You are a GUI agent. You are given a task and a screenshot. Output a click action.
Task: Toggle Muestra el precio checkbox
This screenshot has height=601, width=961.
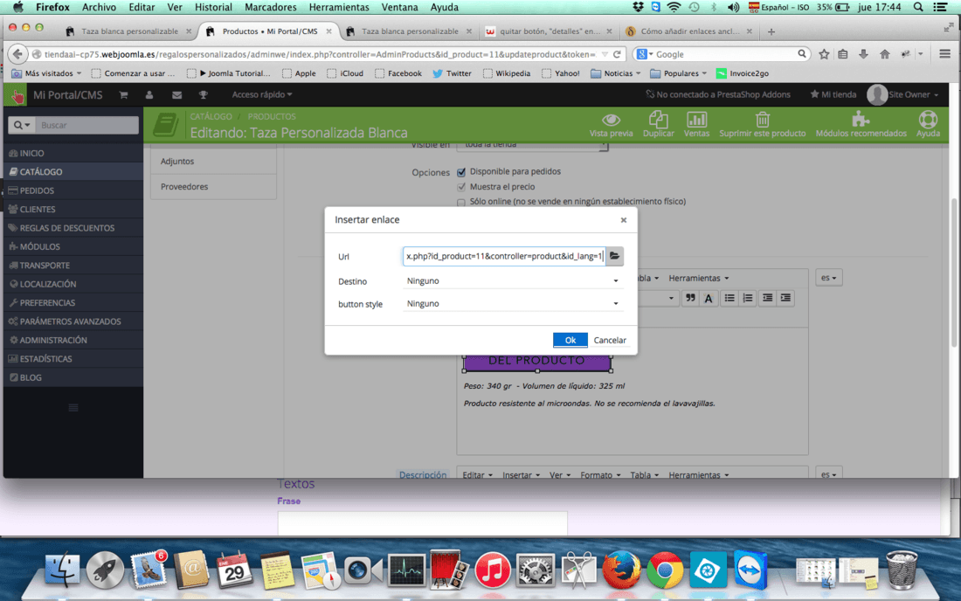coord(461,187)
